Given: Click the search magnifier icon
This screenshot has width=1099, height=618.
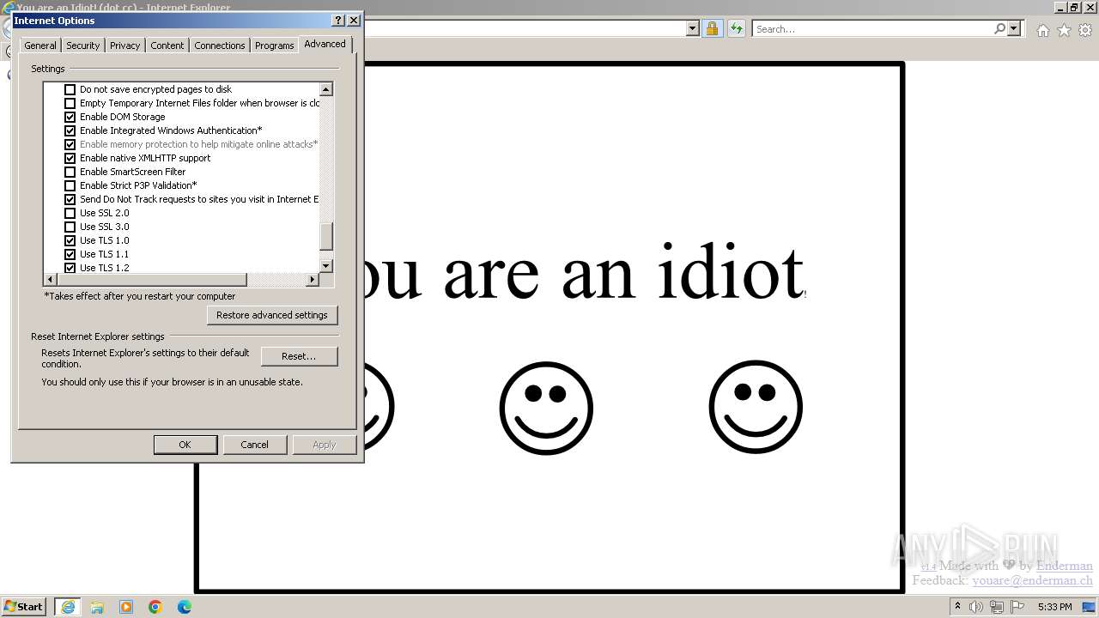Looking at the screenshot, I should pos(999,28).
